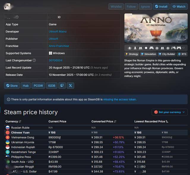190x175 pixels.
Task: Select the Philippine Peso row label
Action: (x=21, y=157)
